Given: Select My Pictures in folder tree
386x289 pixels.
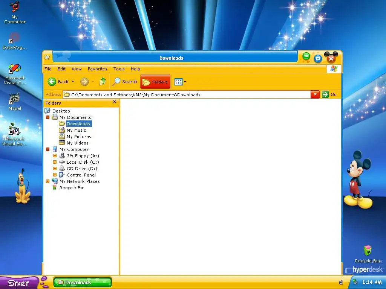Looking at the screenshot, I should (x=79, y=136).
